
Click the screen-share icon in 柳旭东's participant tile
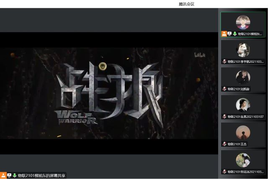pyautogui.click(x=229, y=34)
